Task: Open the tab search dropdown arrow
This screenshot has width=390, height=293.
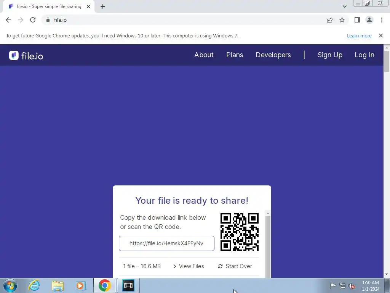Action: coord(344,6)
